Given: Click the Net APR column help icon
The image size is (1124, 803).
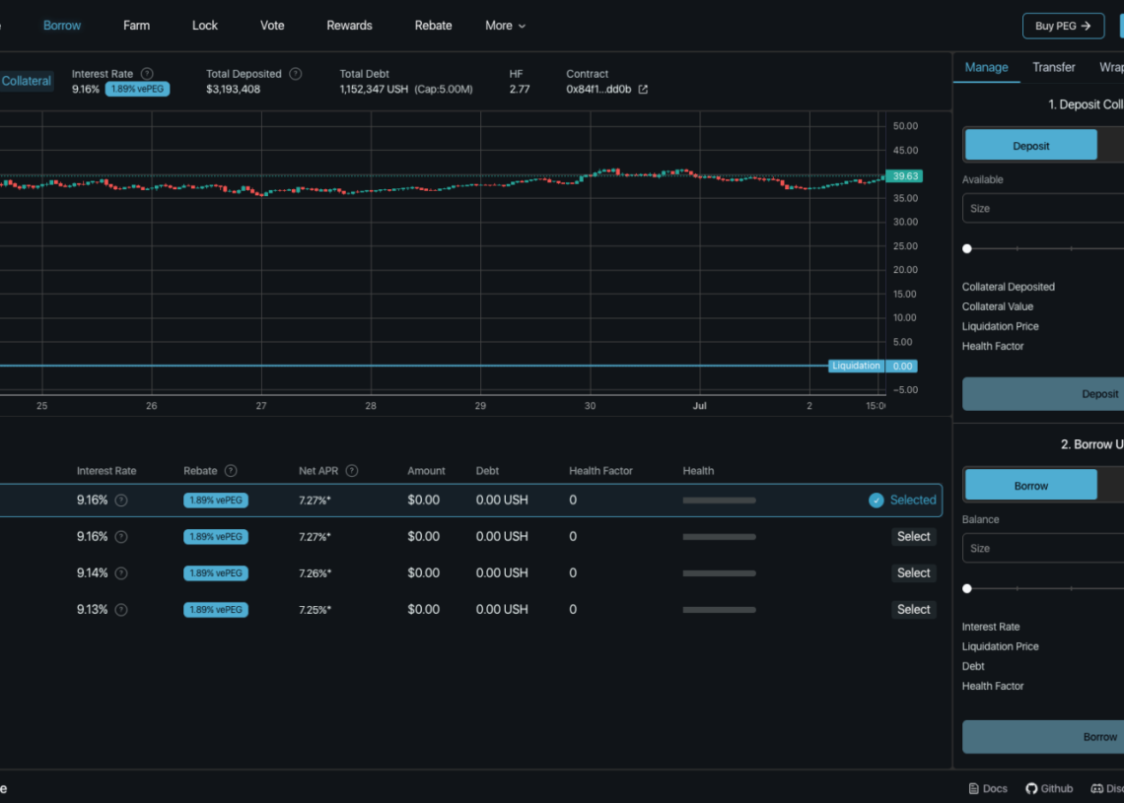Looking at the screenshot, I should pos(352,471).
